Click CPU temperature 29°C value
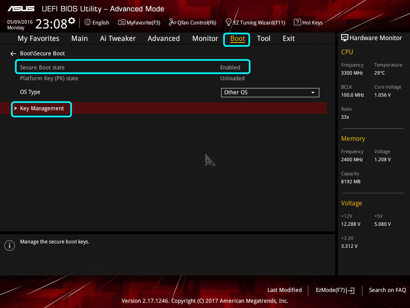Screen dimensions: 410x308 tap(380, 73)
